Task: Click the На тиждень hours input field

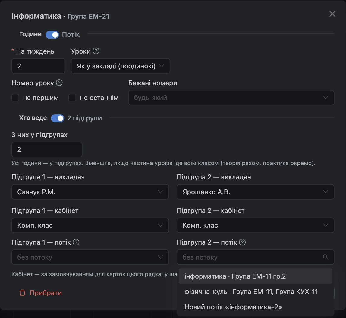Action: click(x=38, y=66)
